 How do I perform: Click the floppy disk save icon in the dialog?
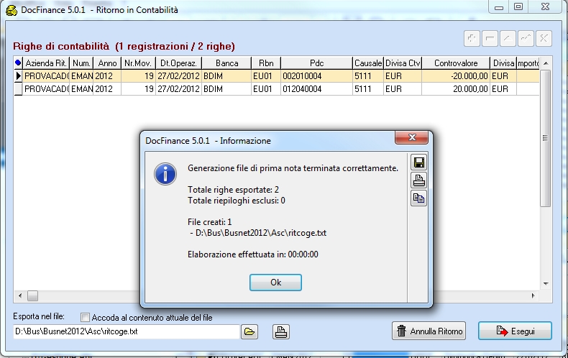(418, 162)
